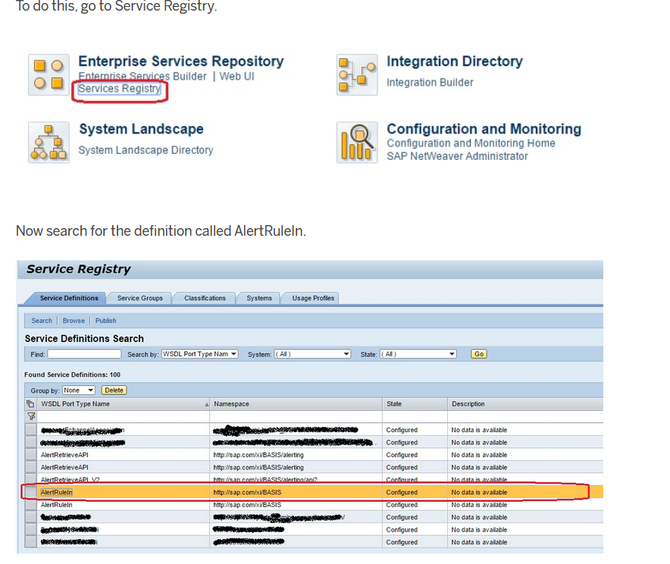Click the Delete button
This screenshot has width=670, height=564.
point(114,390)
